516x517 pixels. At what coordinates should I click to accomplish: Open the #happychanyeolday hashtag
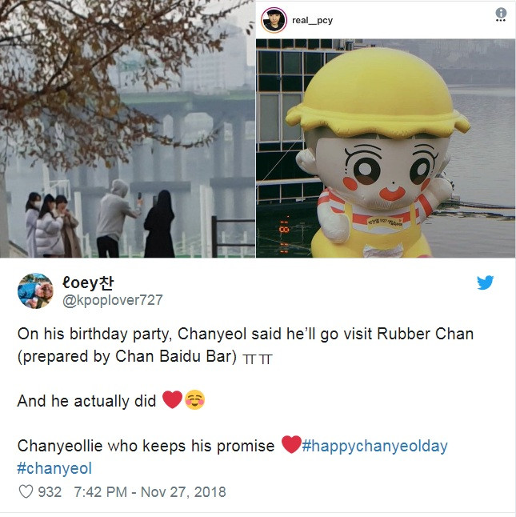(x=374, y=446)
